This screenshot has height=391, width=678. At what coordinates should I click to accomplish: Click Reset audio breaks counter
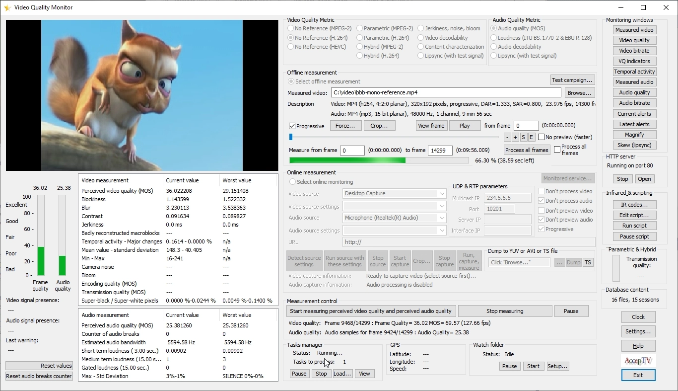tap(39, 376)
